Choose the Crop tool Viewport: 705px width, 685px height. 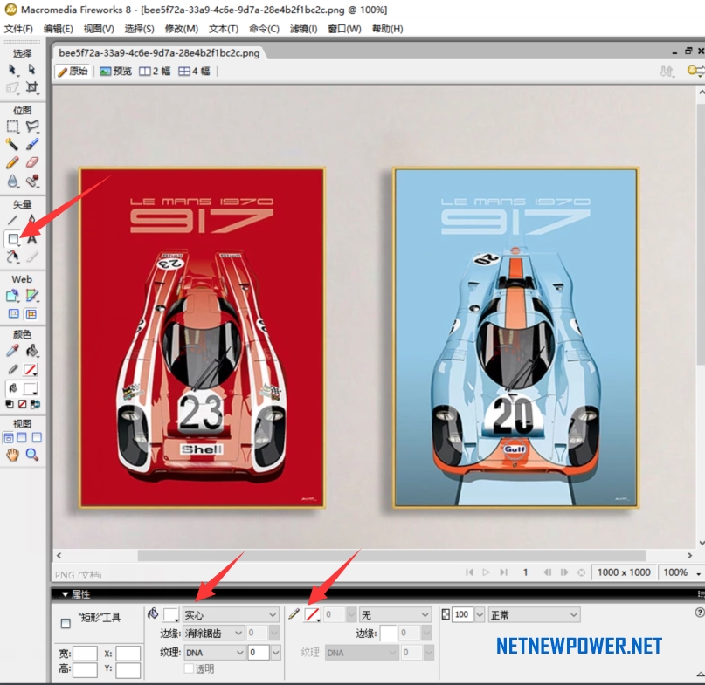31,87
